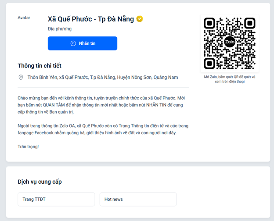Open the Hot news service
274x221 pixels.
coord(138,199)
